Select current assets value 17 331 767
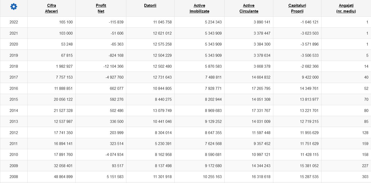This screenshot has height=183, width=371. coord(261,111)
